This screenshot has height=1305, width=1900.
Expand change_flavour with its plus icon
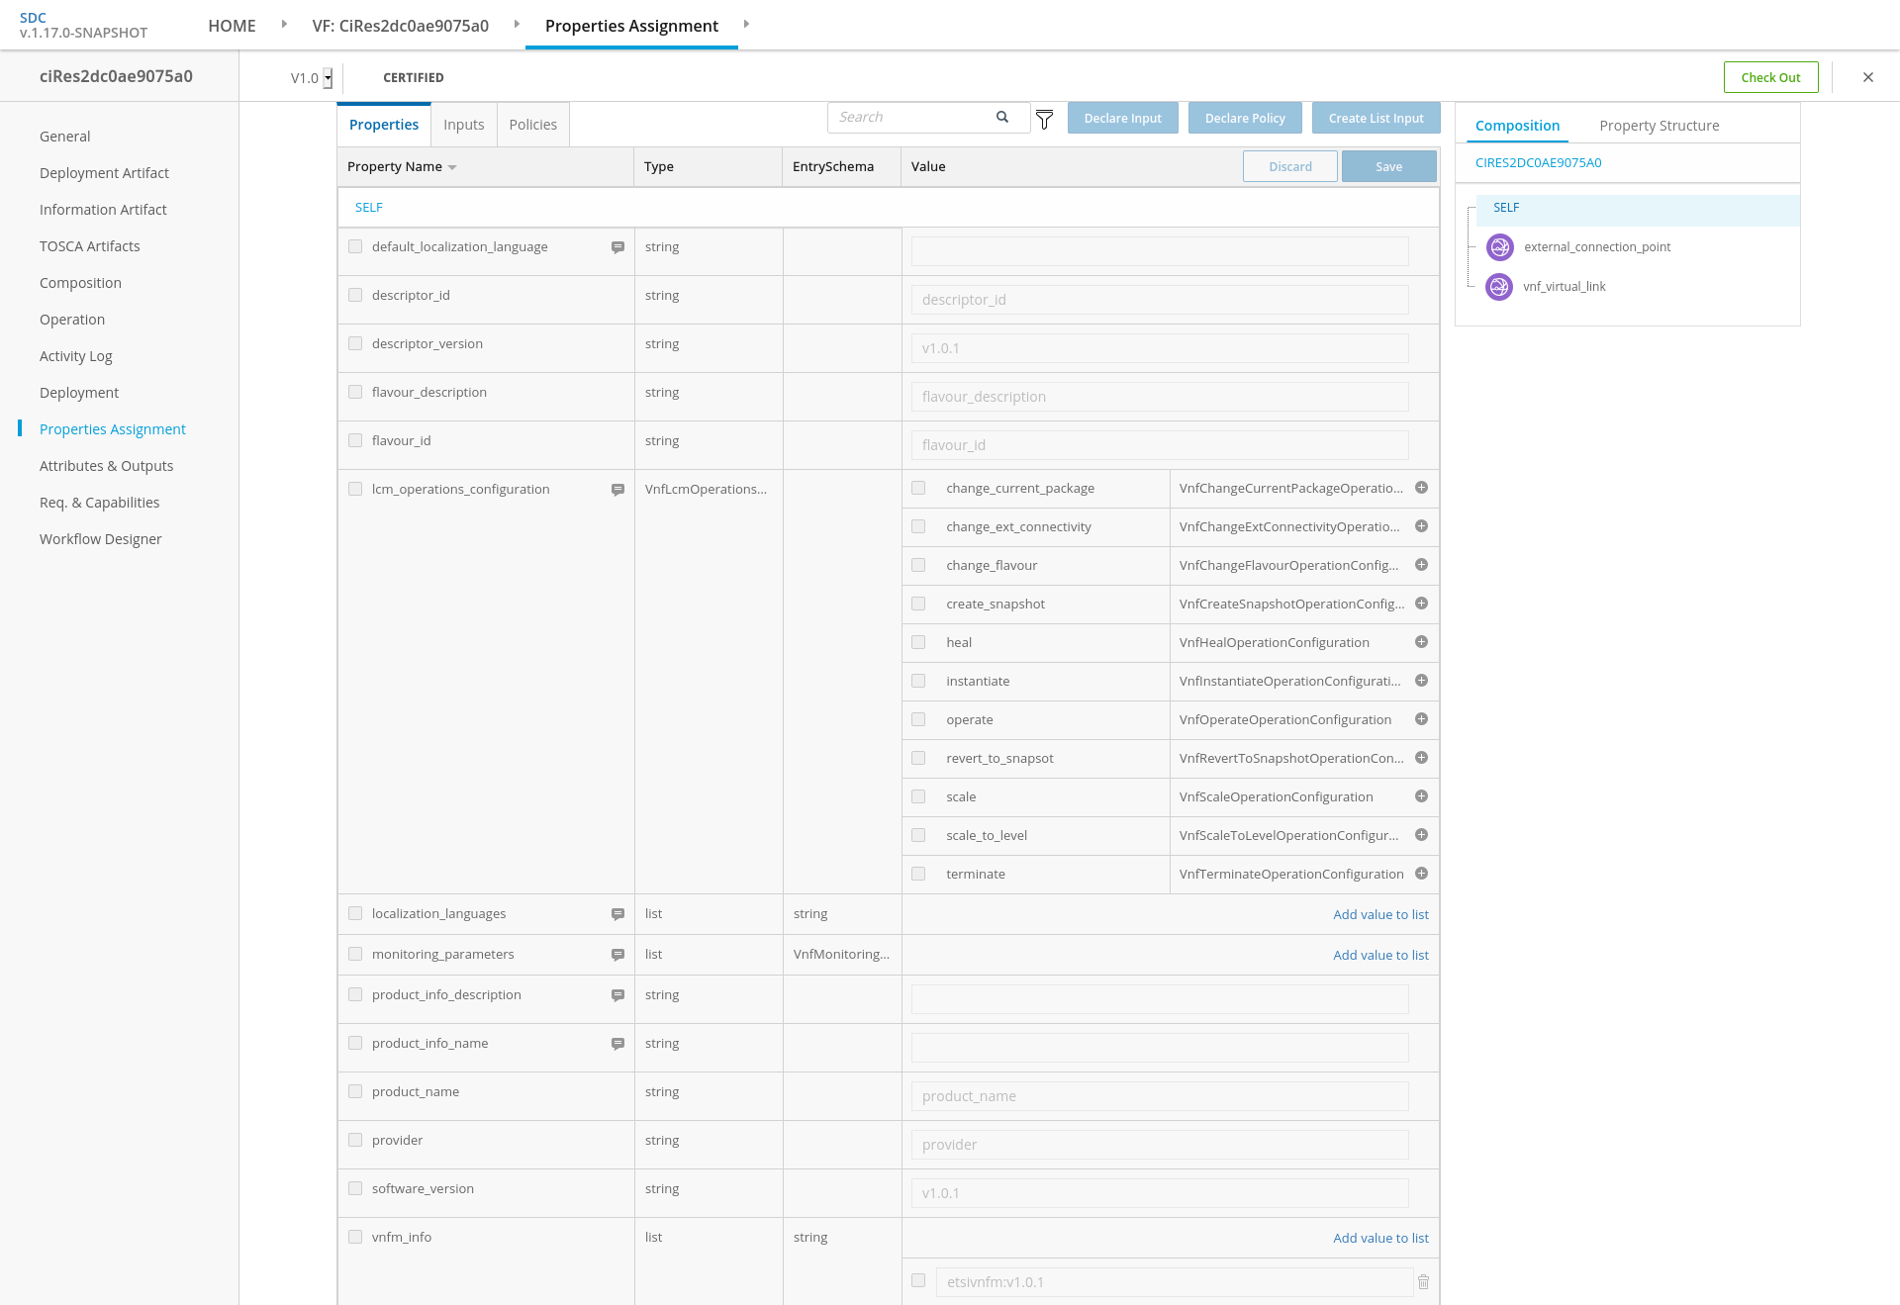click(1421, 565)
